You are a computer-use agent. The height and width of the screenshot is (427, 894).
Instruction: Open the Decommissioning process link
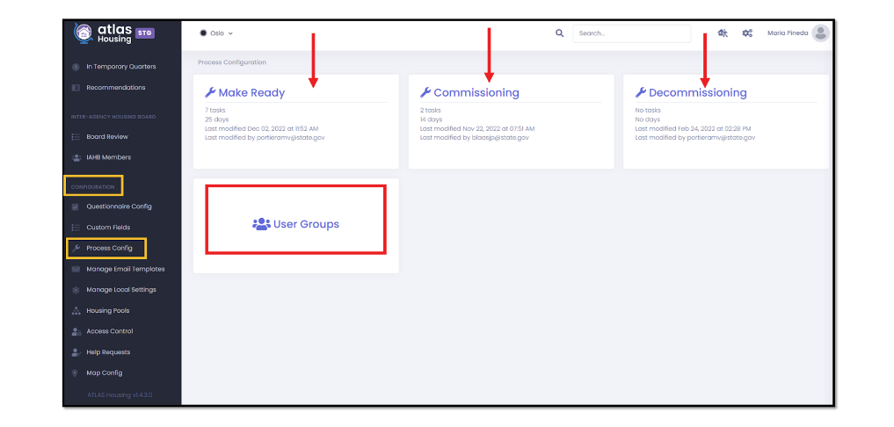[x=697, y=92]
